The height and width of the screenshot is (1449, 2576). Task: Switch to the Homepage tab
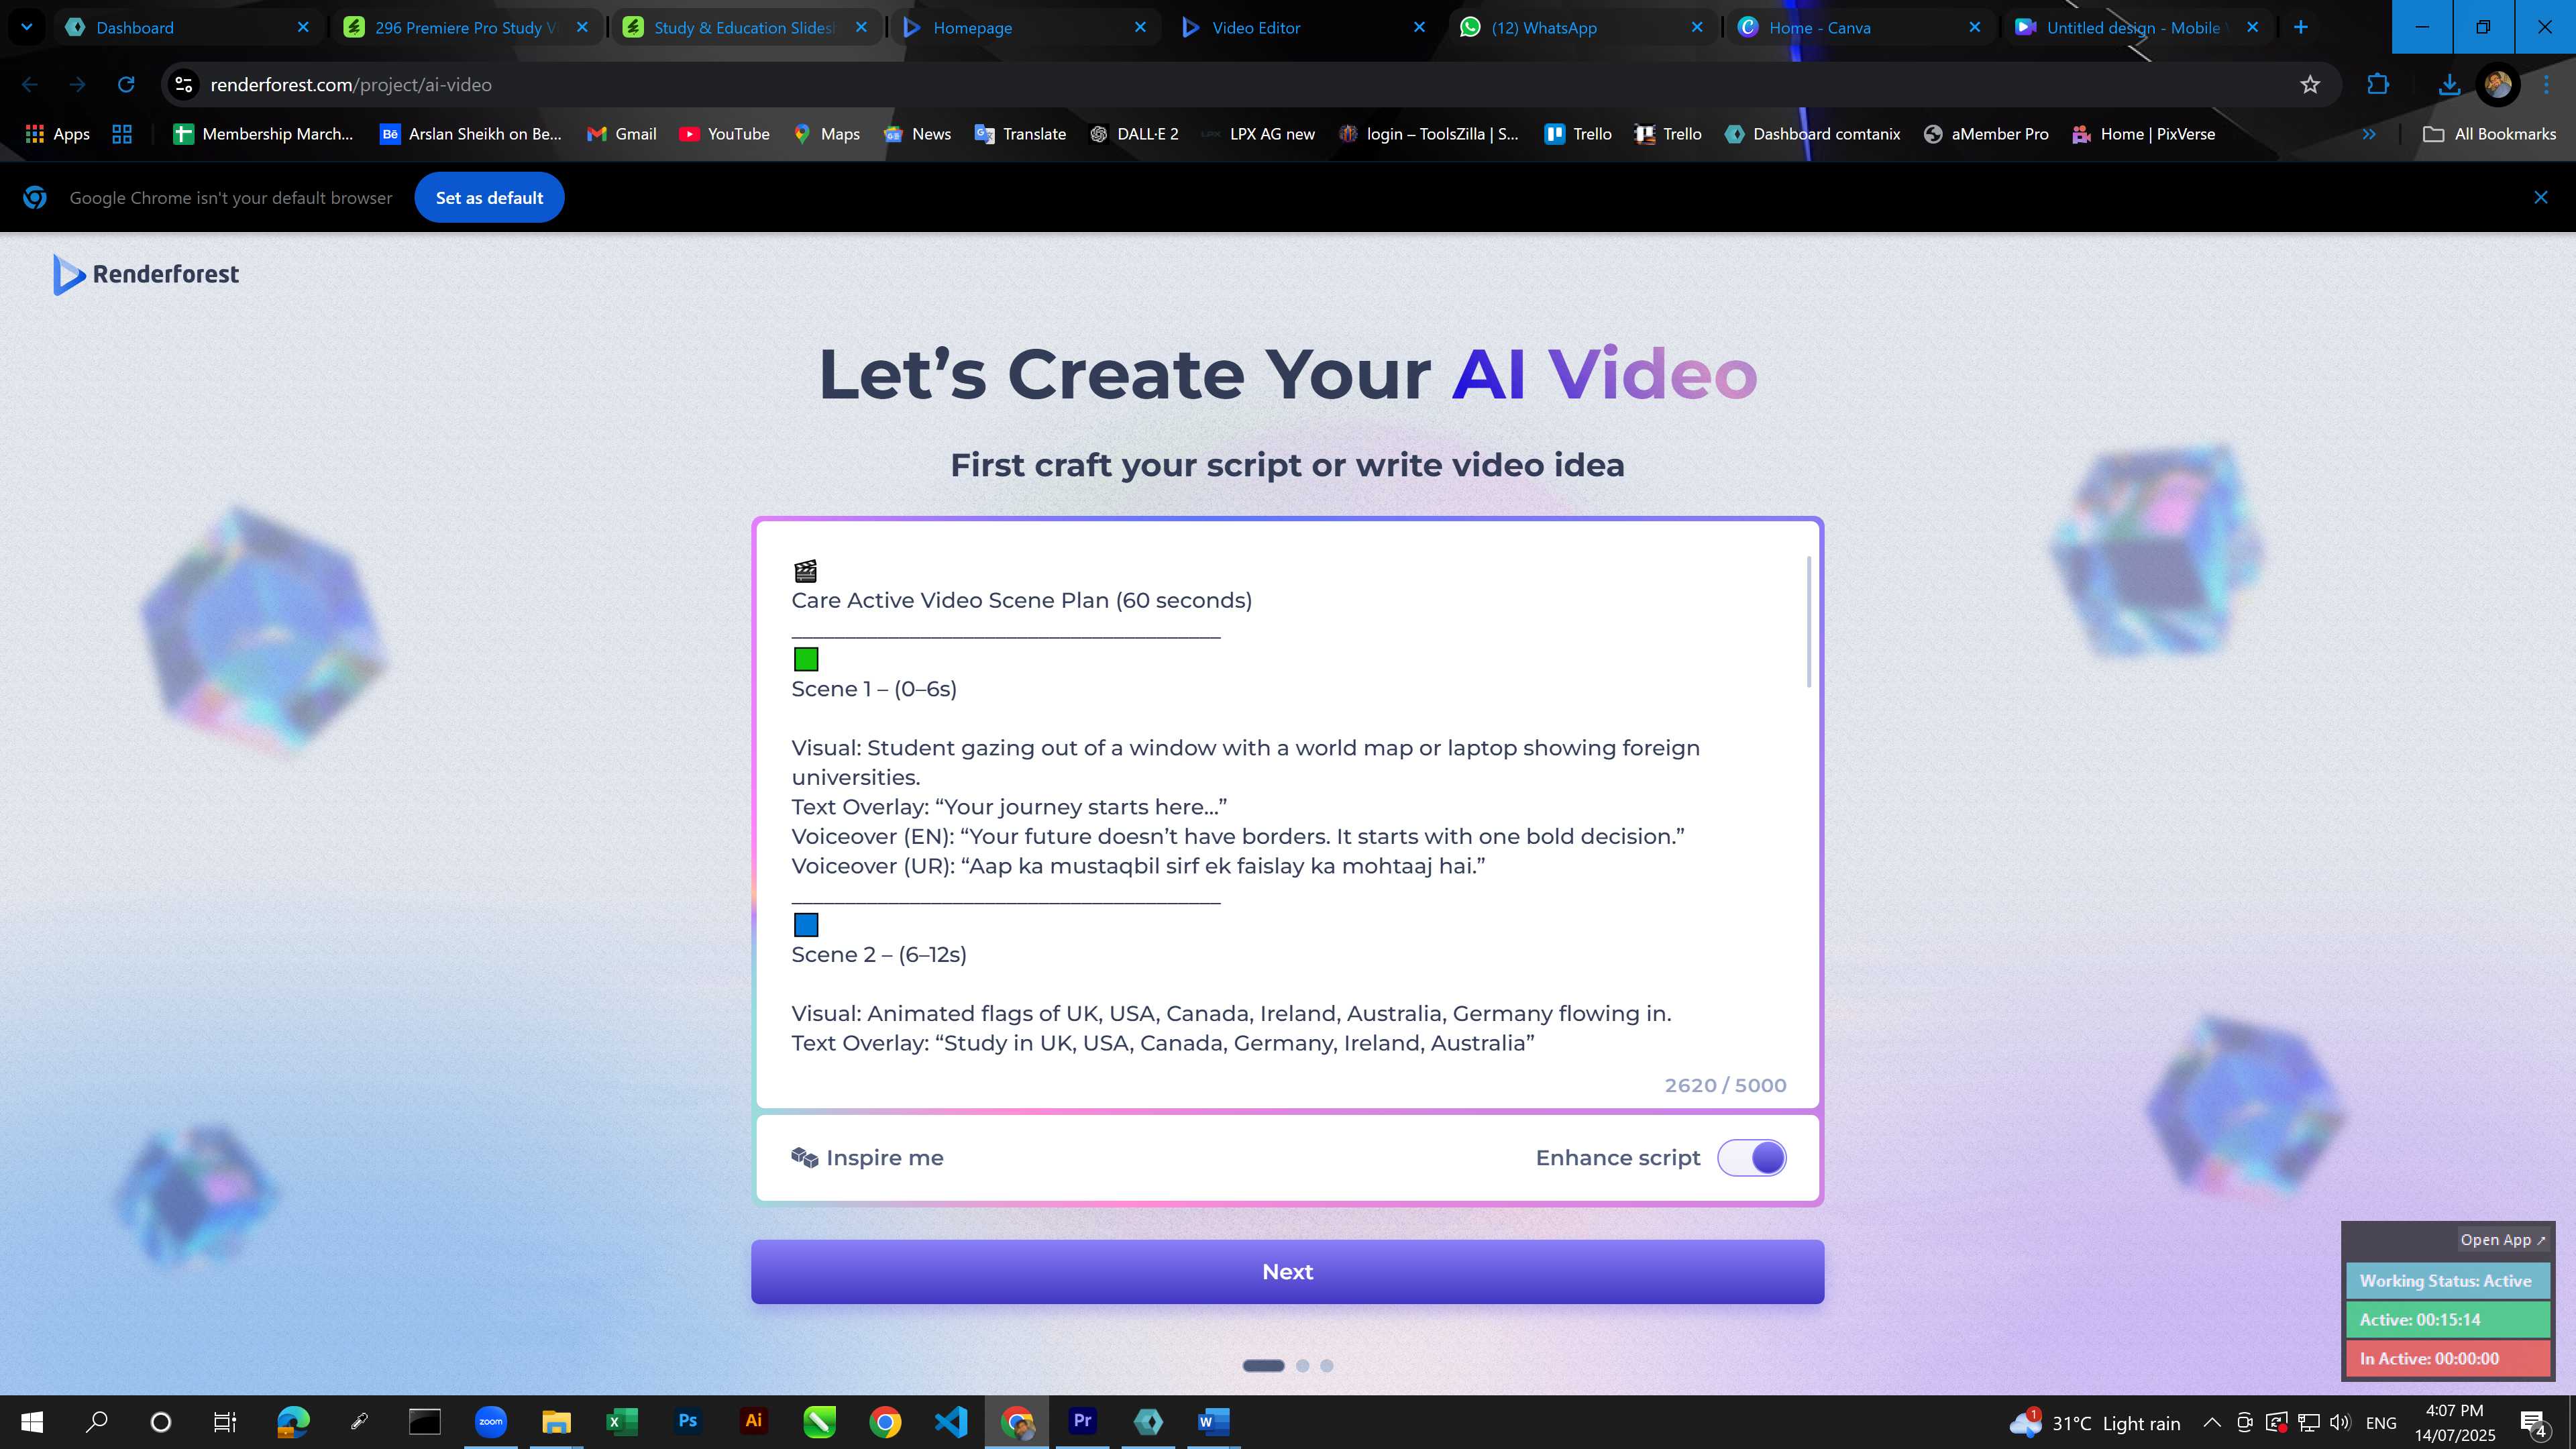point(1024,27)
